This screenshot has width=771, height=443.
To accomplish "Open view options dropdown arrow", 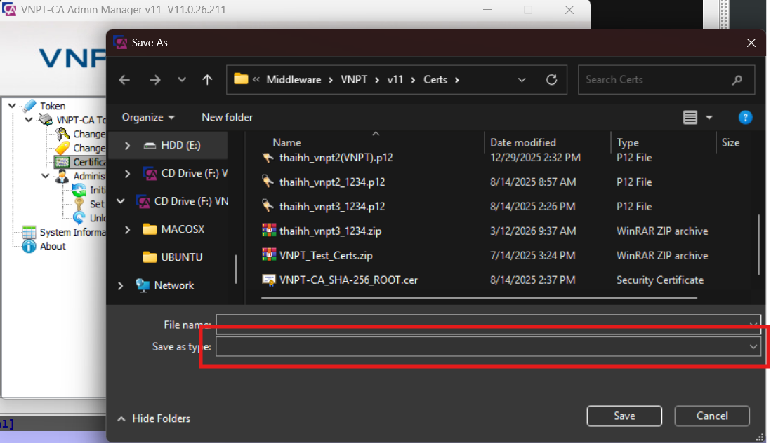I will 709,117.
